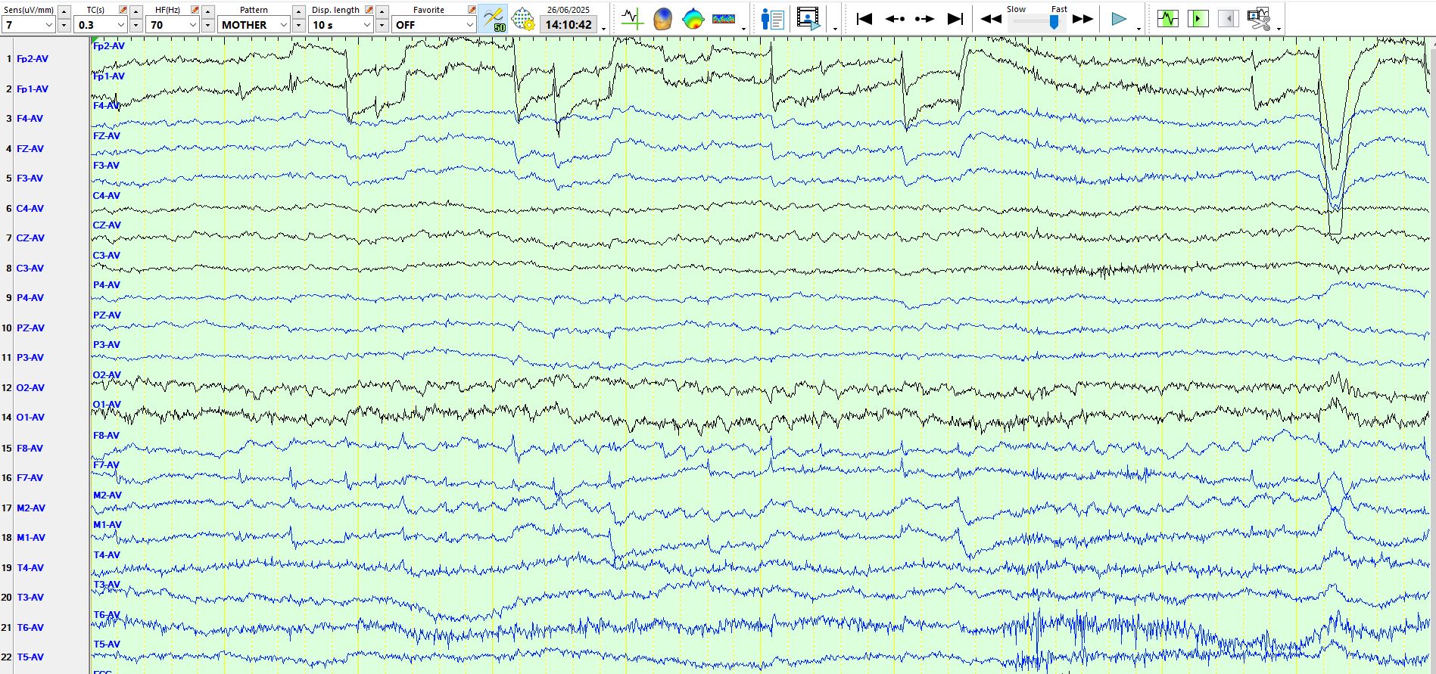Select channel 12 O2-AV in the left list
This screenshot has width=1436, height=674.
[30, 388]
